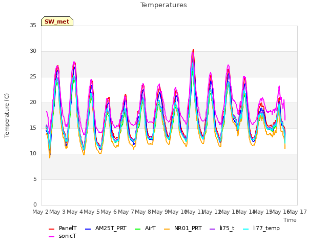Click the green AirT legend color marker
Image resolution: width=328 pixels, height=246 pixels.
point(138,229)
